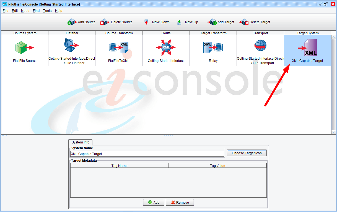Click Delete Target in the toolbar
Screen dimensions: 337x212
tap(255, 22)
